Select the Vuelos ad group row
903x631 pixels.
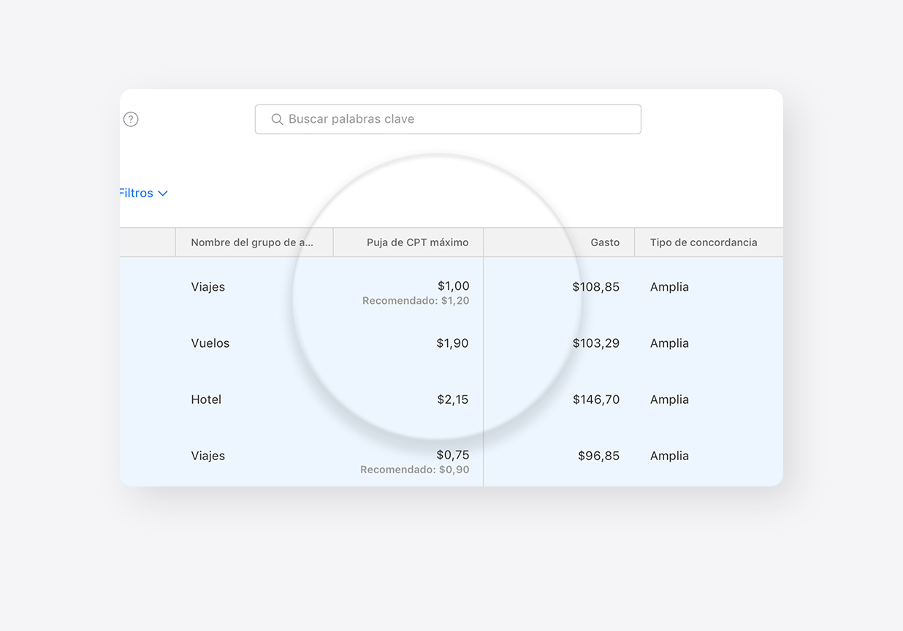(x=210, y=343)
